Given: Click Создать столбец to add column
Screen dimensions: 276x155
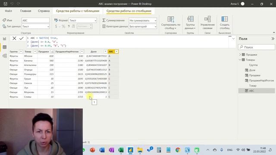Looking at the screenshot, I should coord(225,23).
